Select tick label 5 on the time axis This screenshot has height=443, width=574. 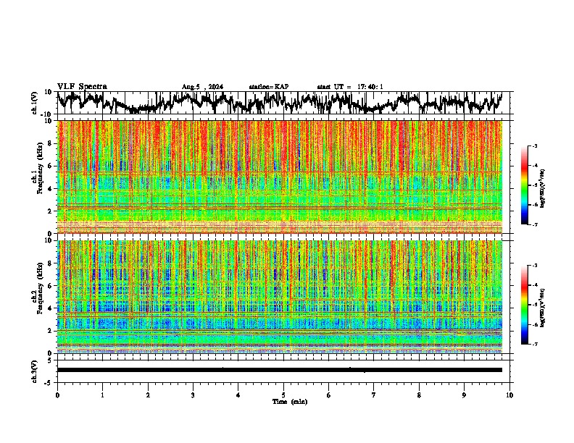(283, 395)
